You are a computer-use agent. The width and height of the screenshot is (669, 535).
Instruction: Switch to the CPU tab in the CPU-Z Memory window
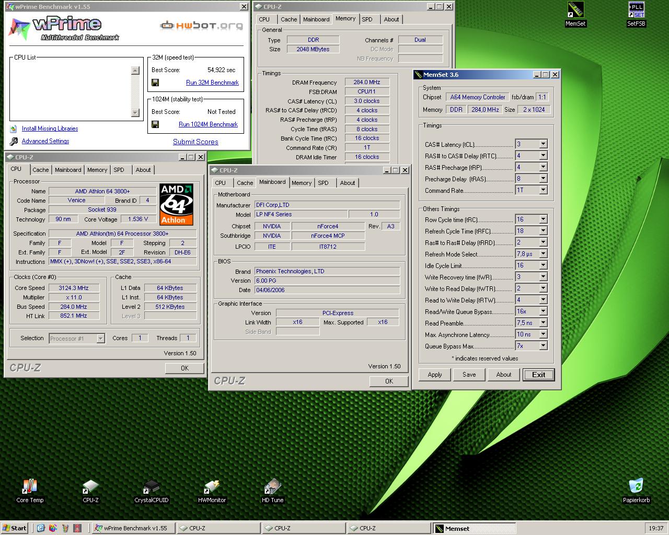(x=264, y=19)
